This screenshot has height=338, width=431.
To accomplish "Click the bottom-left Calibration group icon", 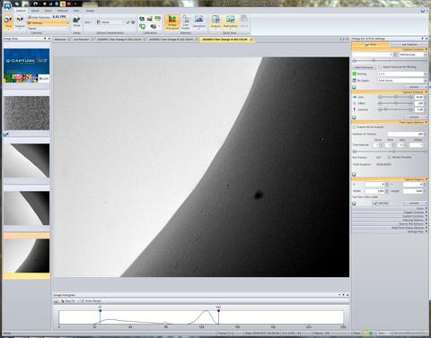I will (143, 27).
